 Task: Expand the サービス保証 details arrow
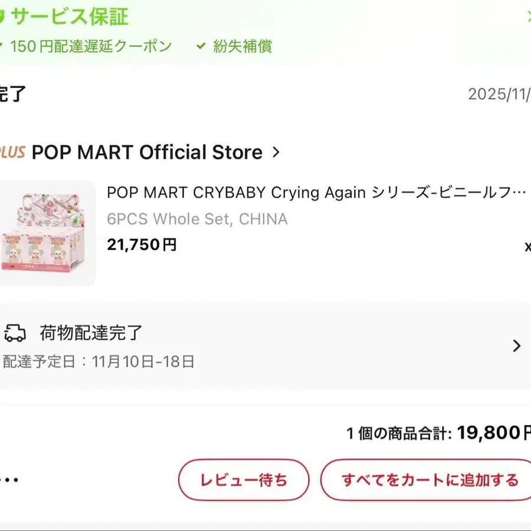pyautogui.click(x=528, y=17)
